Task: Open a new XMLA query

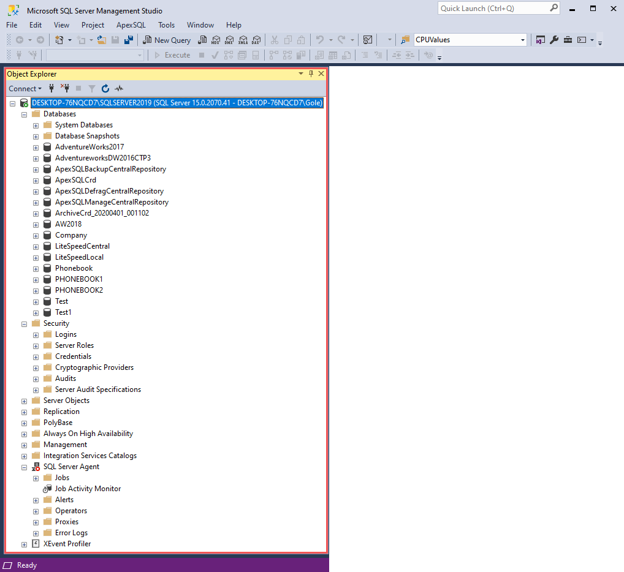Action: click(x=243, y=40)
